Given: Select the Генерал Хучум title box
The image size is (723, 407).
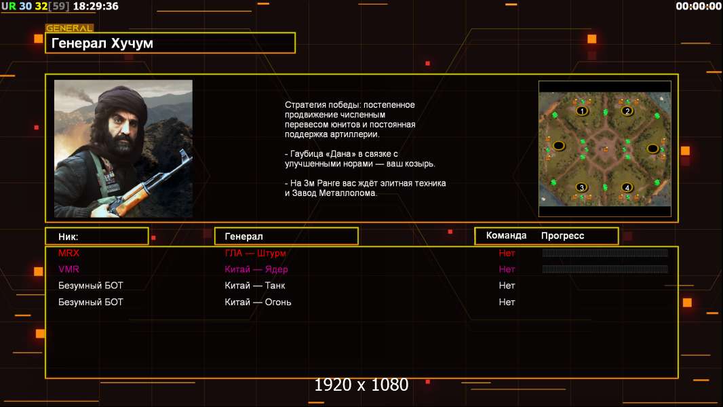Looking at the screenshot, I should 170,43.
